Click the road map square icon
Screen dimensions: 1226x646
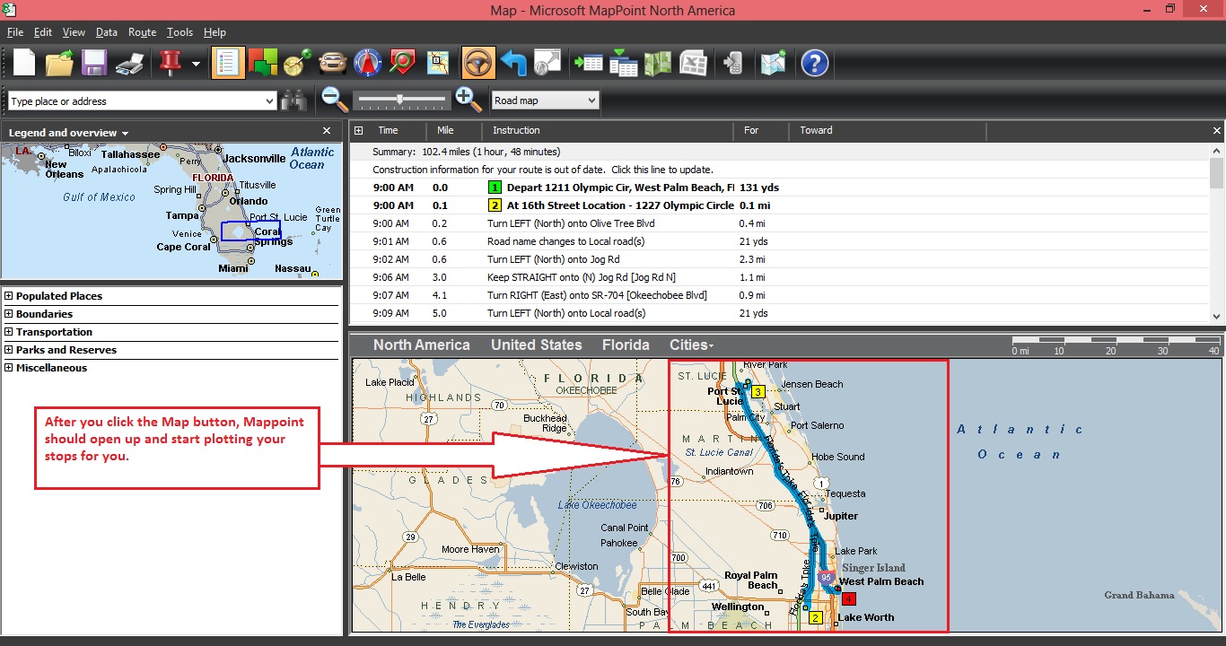coord(438,63)
